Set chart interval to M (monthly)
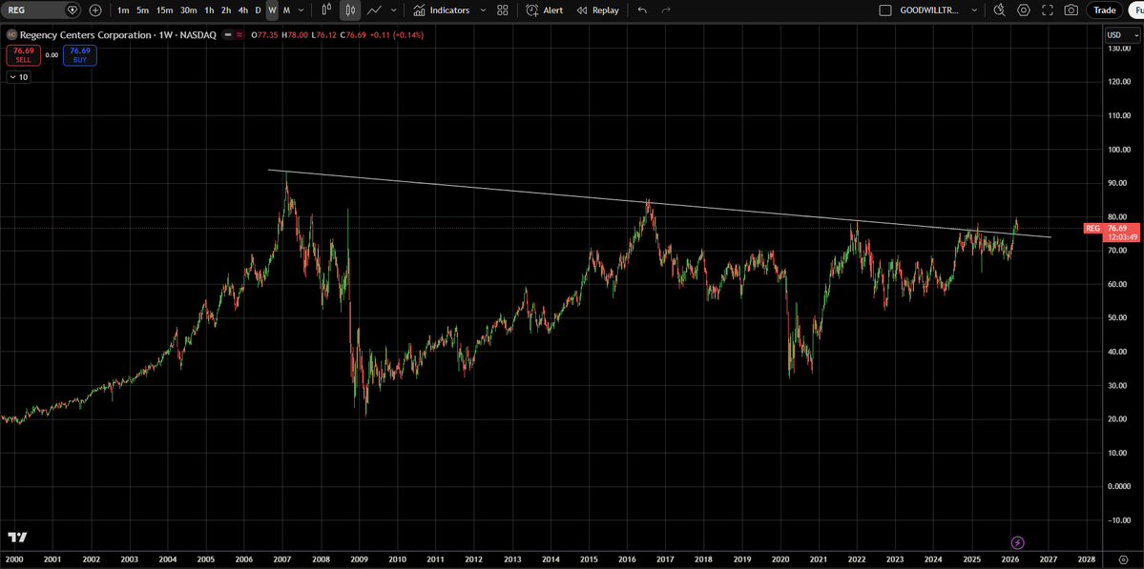The width and height of the screenshot is (1144, 569). tap(287, 10)
